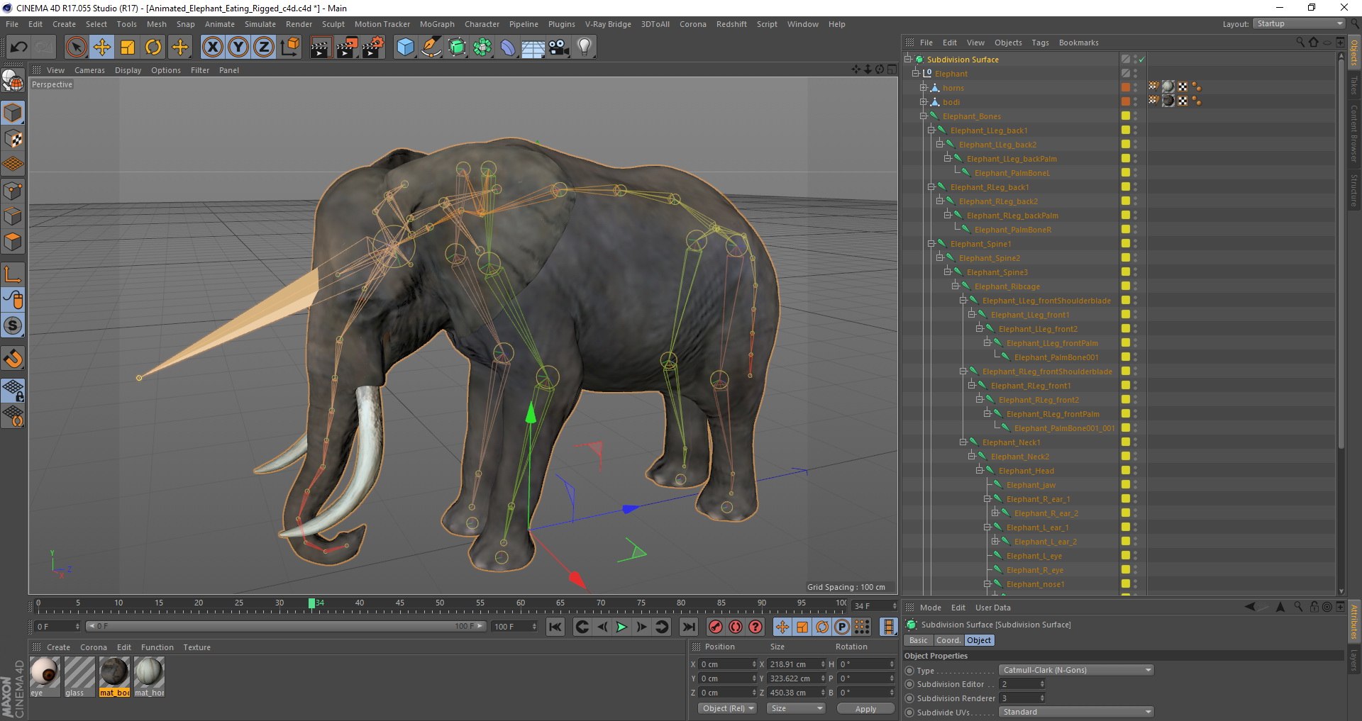This screenshot has height=721, width=1362.
Task: Toggle Position keyframe recording
Action: point(782,627)
